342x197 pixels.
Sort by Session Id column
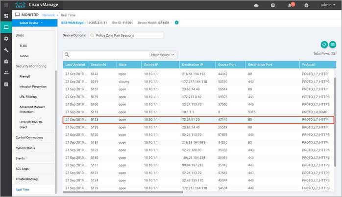click(x=102, y=65)
